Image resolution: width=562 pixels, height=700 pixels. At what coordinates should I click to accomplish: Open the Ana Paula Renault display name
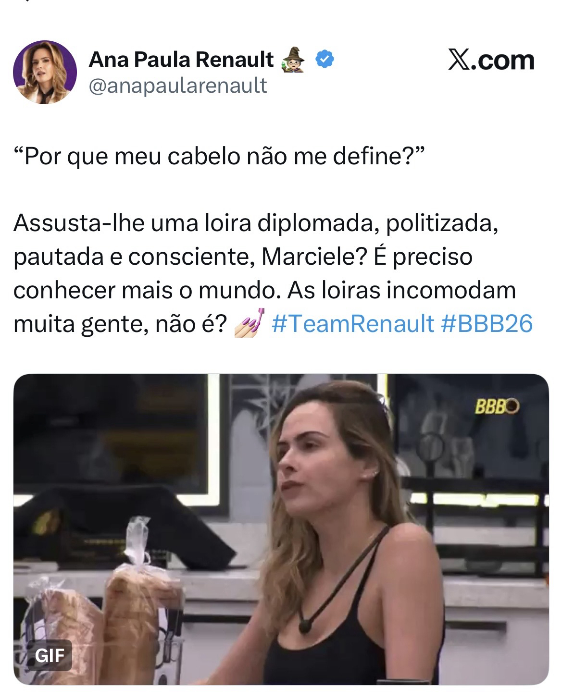(x=181, y=60)
